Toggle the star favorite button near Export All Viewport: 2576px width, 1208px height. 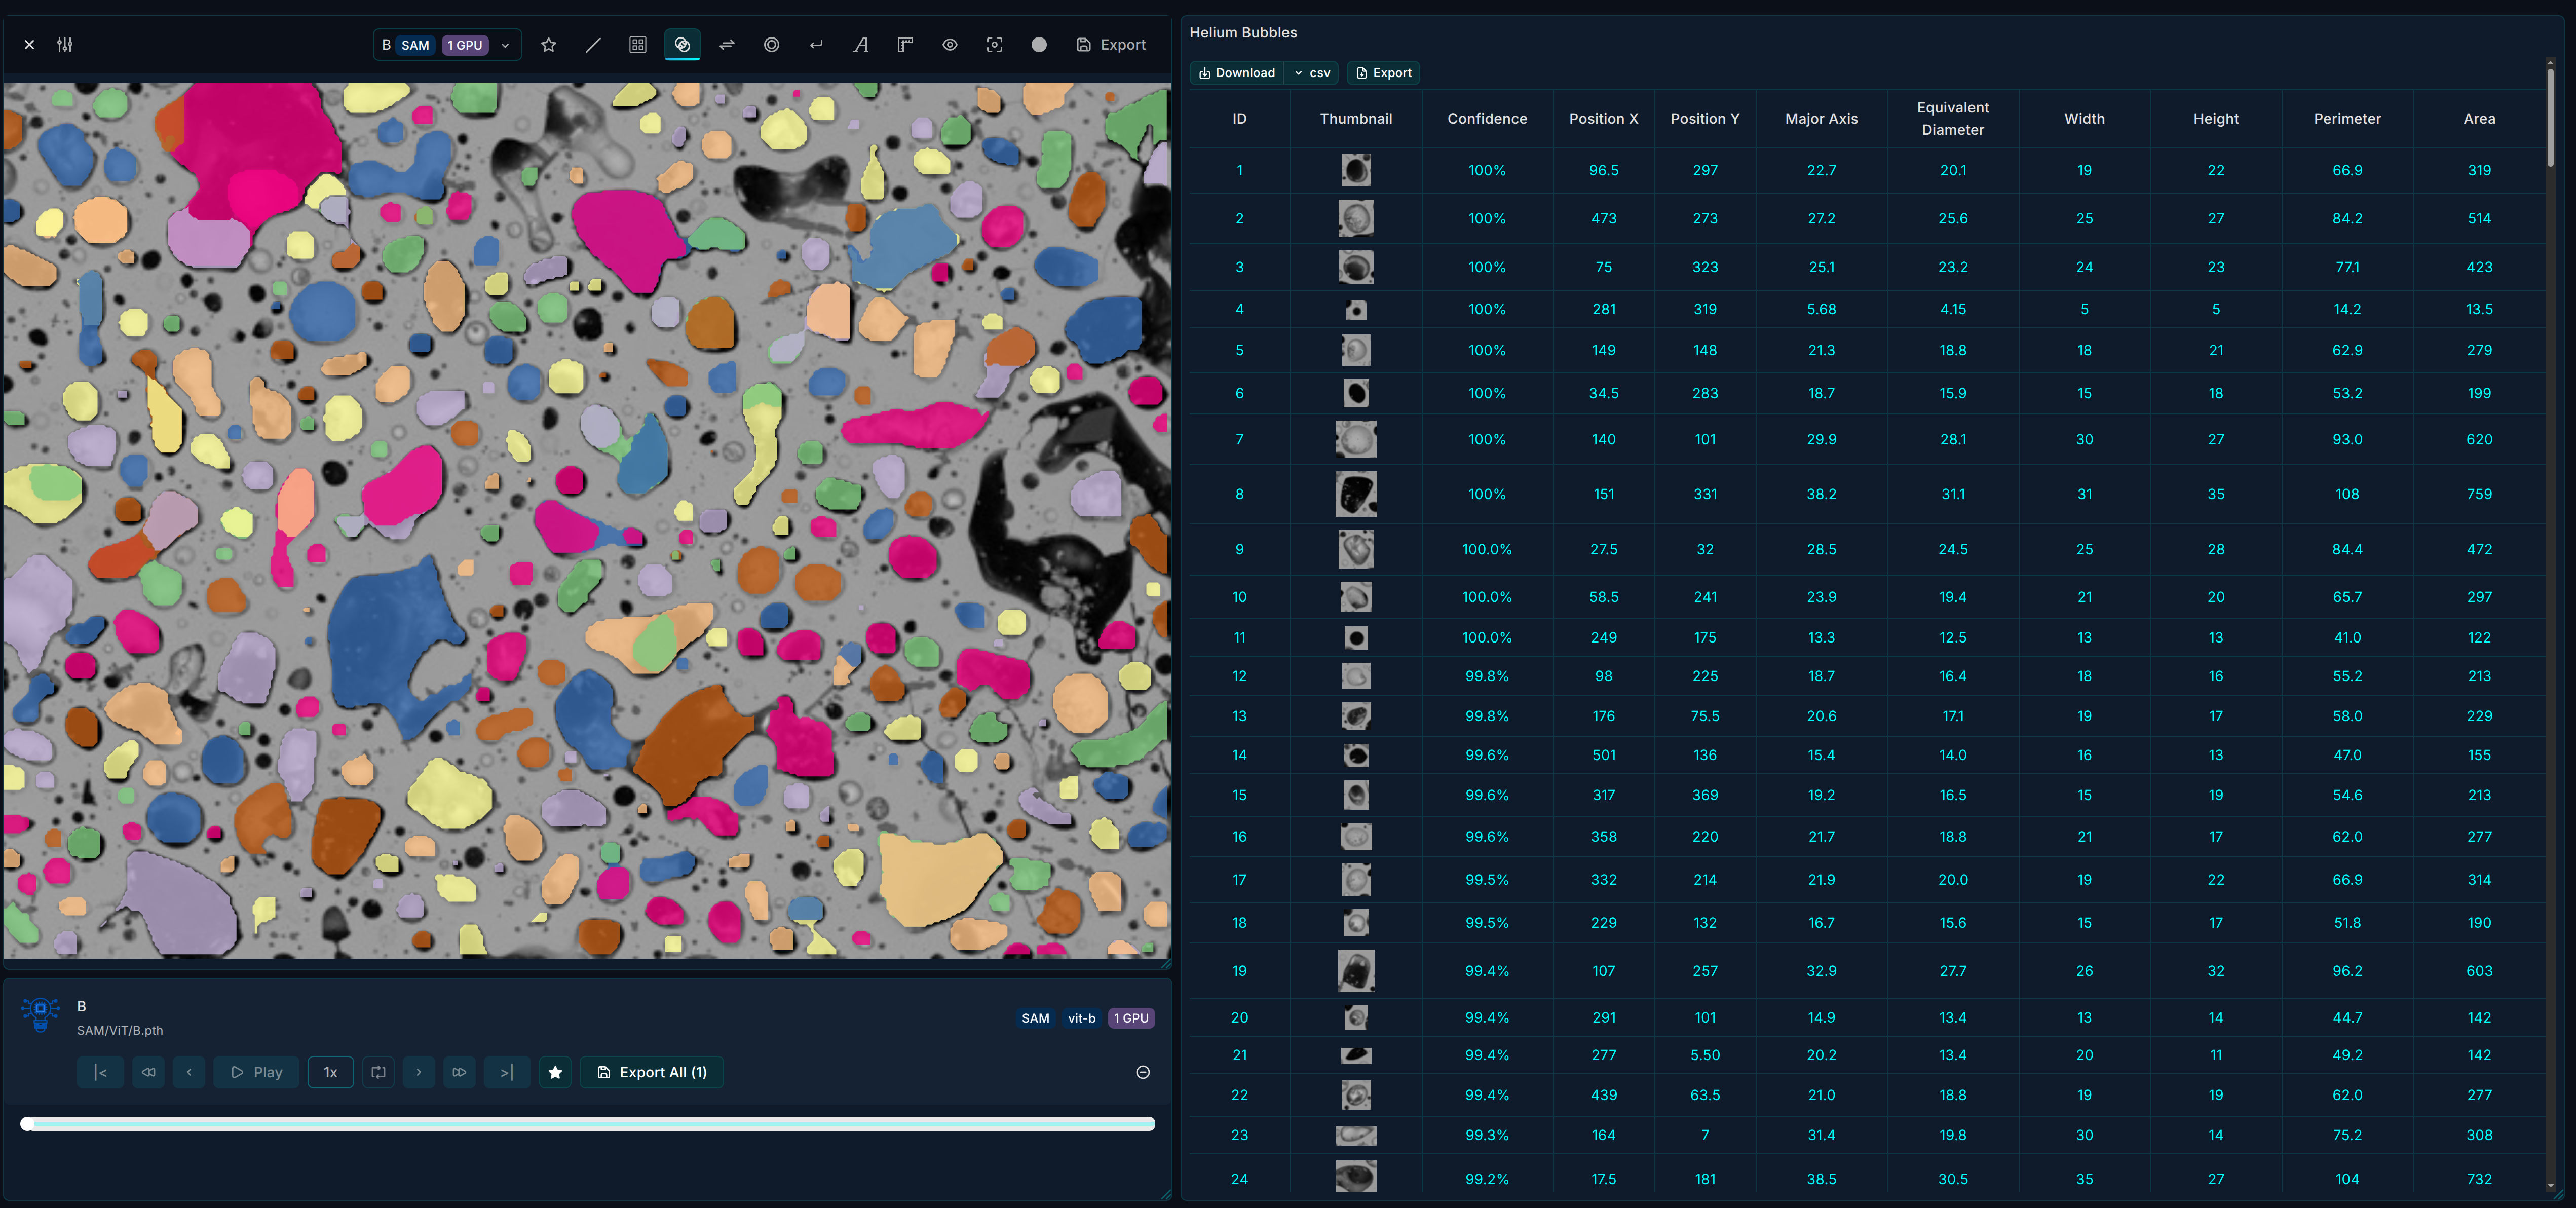(x=555, y=1072)
